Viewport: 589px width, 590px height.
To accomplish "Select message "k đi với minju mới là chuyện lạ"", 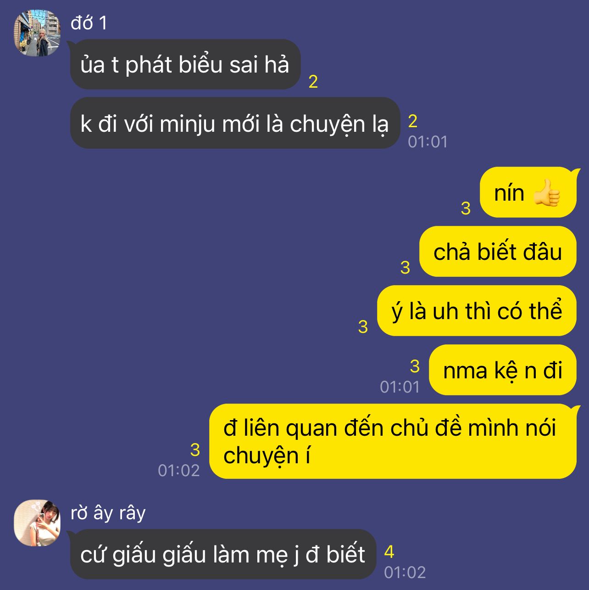I will (x=235, y=123).
